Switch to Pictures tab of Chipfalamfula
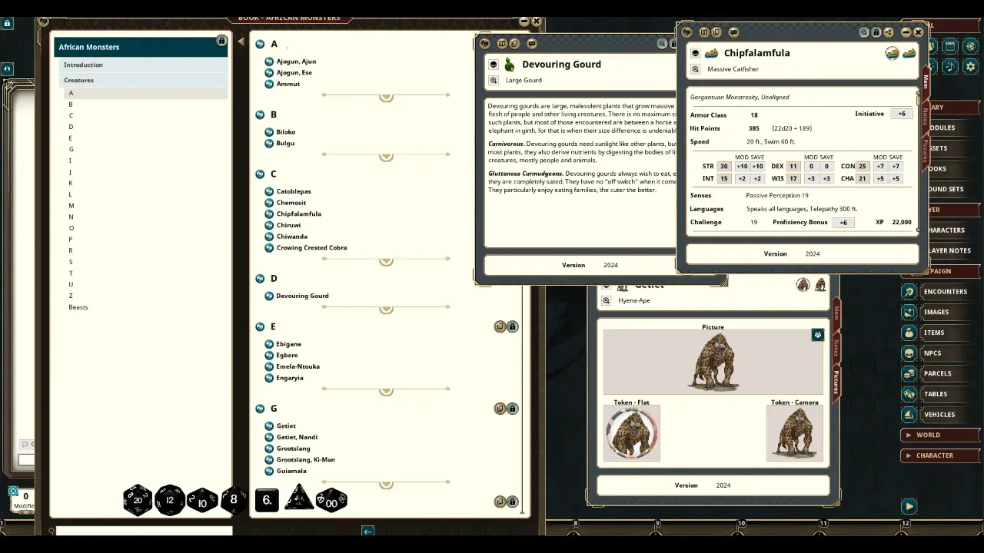984x553 pixels. coord(925,150)
